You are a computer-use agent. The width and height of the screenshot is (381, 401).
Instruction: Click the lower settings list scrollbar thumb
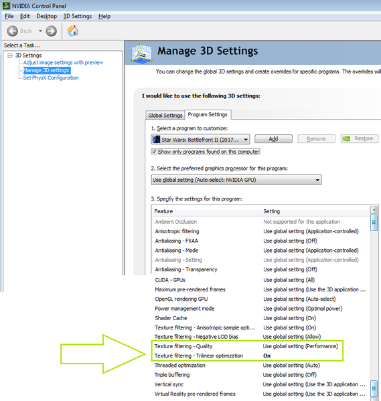[374, 388]
